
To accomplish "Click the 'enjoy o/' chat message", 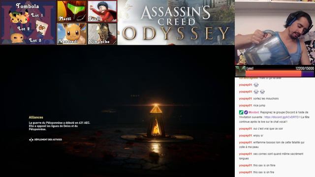I will click(258, 136).
